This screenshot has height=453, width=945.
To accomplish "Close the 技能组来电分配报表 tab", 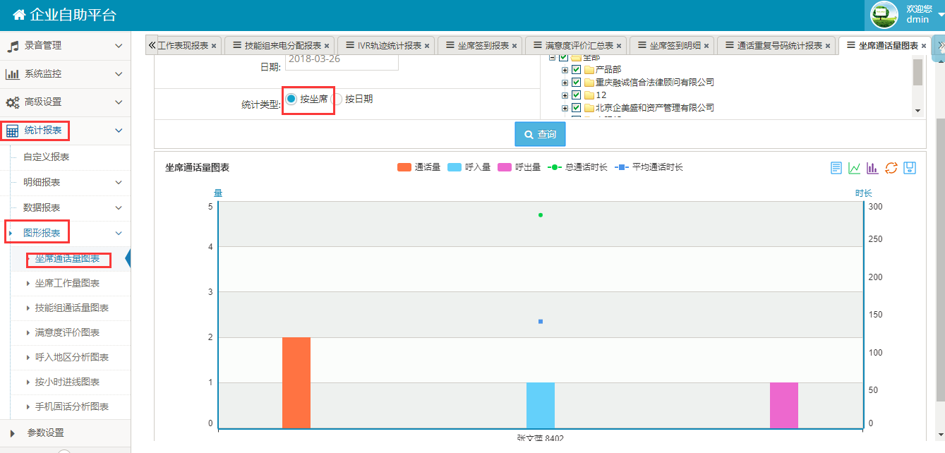I will (327, 46).
